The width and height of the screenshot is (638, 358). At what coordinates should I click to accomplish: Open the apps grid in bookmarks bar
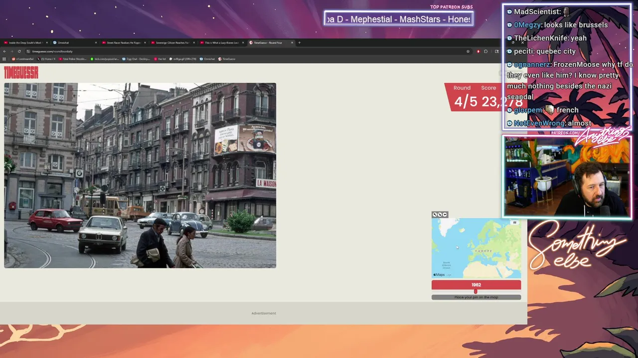tap(4, 59)
